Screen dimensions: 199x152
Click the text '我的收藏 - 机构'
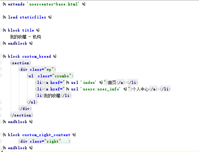pos(26,37)
